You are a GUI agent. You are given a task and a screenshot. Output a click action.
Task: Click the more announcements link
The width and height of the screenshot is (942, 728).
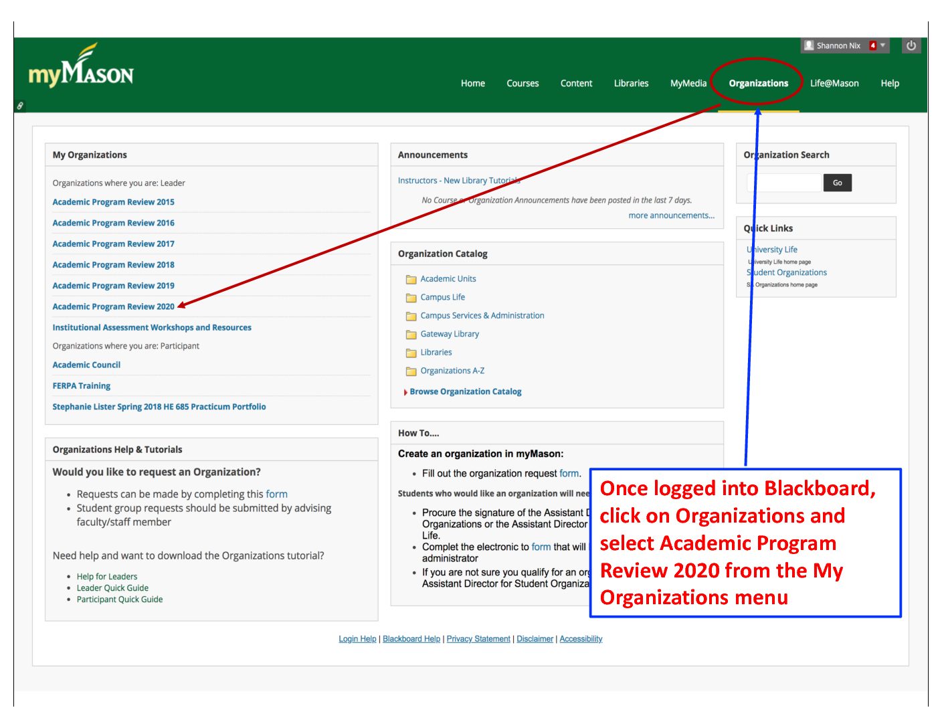[x=671, y=215]
